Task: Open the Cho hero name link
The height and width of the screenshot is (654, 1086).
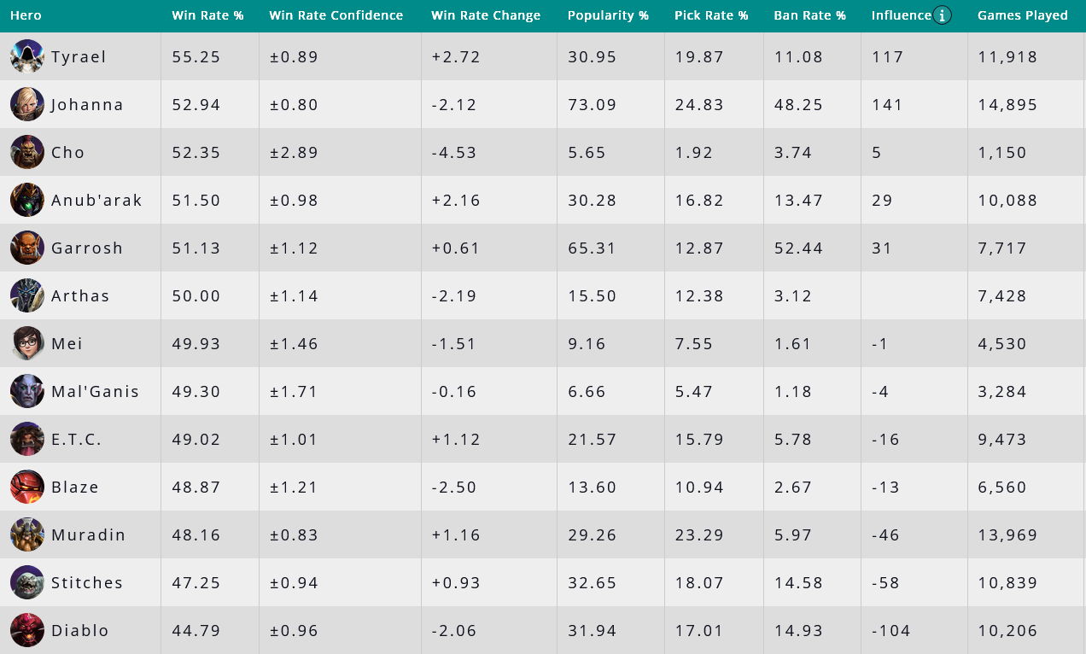Action: click(x=68, y=153)
